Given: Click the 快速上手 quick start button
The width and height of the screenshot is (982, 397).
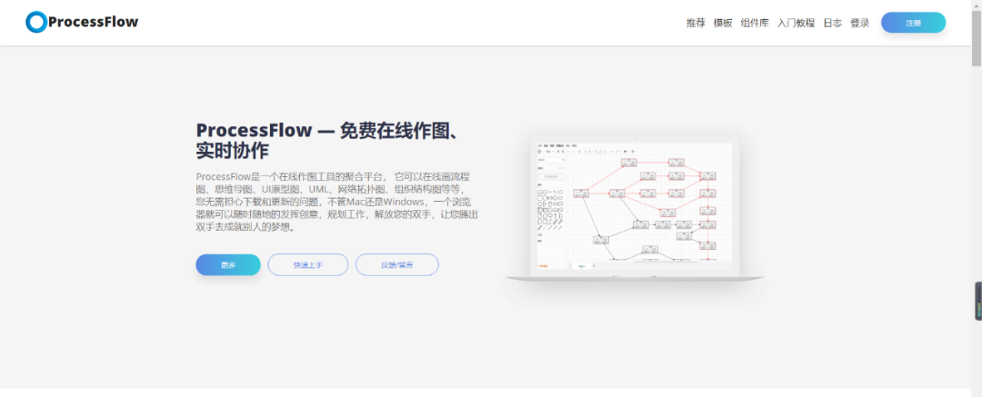Looking at the screenshot, I should pyautogui.click(x=307, y=265).
